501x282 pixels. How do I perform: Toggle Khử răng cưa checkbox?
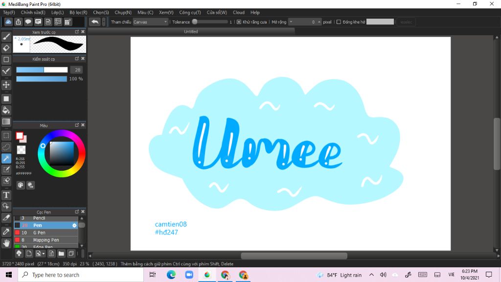click(x=239, y=22)
